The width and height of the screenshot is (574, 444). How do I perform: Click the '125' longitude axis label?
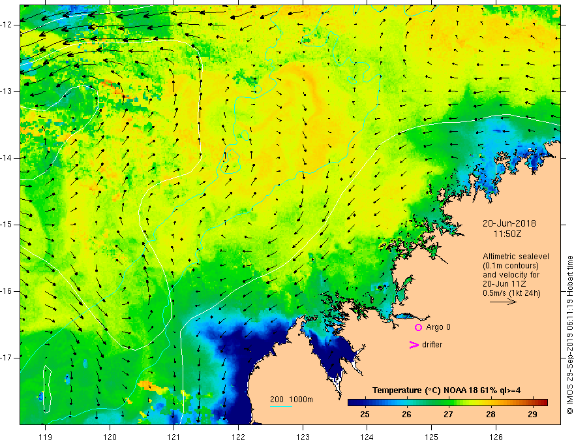[432, 437]
